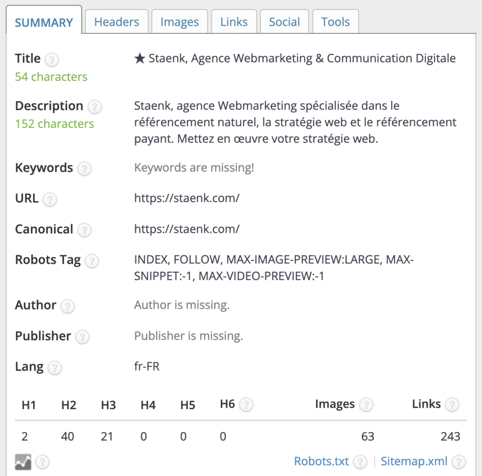Show help for Sitemap.xml link
The image size is (482, 476).
pos(459,462)
